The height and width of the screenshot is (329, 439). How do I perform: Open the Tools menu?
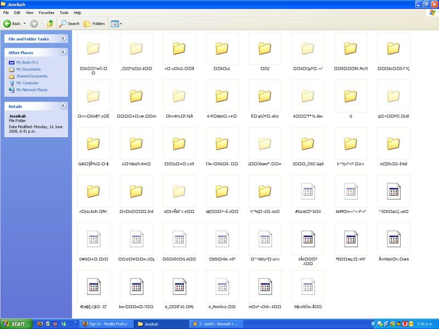point(64,12)
